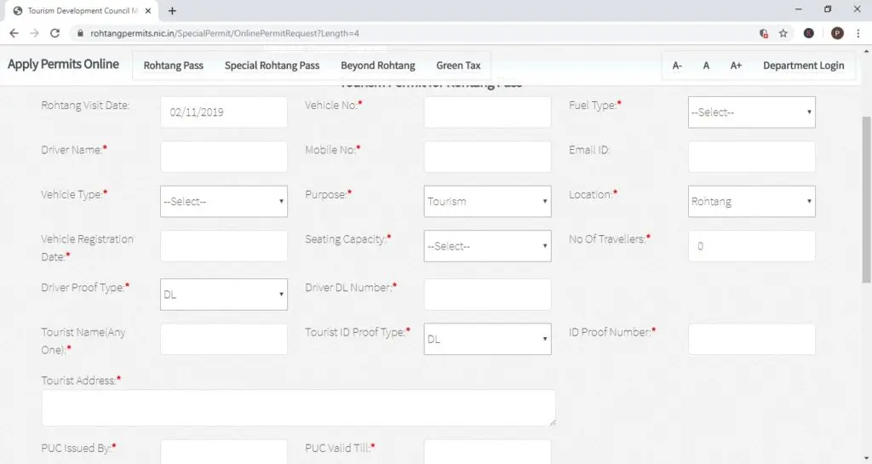Screen dimensions: 872x464
Task: Click the scrollbar down arrow
Action: pos(866,458)
